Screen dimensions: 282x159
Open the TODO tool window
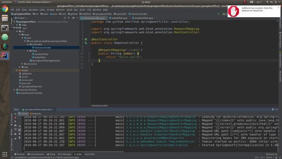[90, 154]
